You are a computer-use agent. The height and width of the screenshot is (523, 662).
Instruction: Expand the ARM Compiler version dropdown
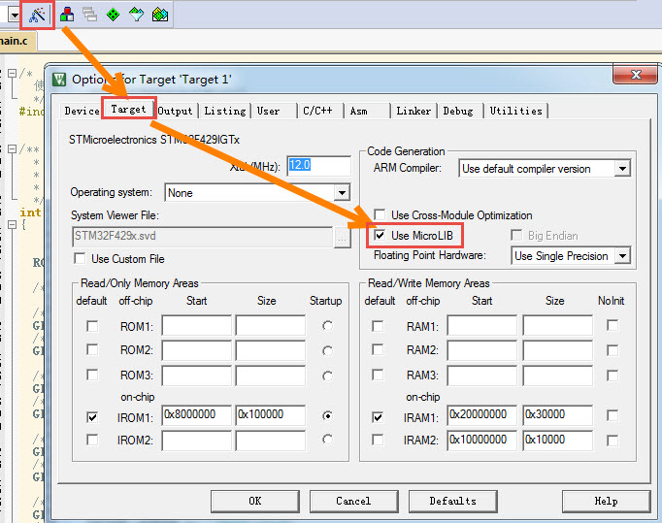coord(622,169)
